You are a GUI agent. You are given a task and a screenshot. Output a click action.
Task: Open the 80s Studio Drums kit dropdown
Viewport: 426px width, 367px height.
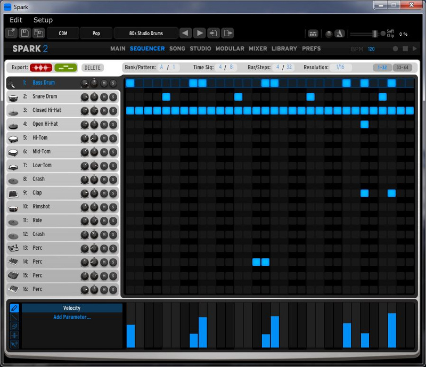coord(146,33)
